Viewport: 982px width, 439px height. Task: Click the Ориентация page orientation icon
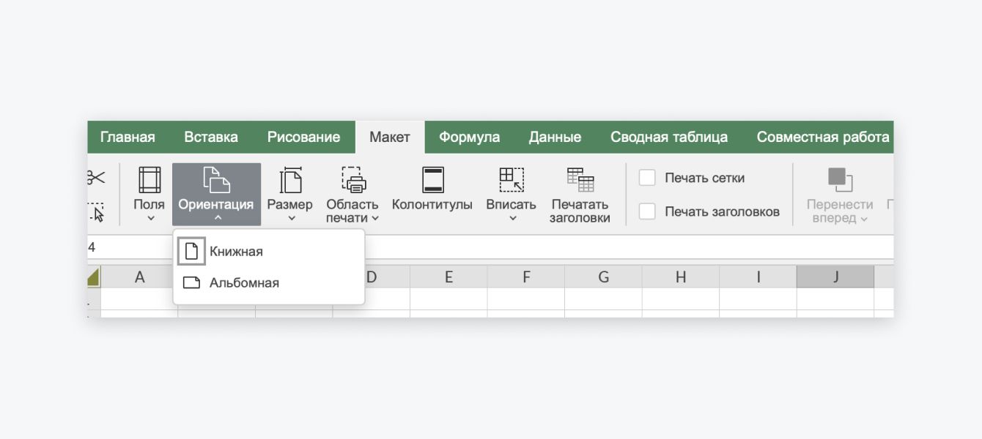point(216,180)
